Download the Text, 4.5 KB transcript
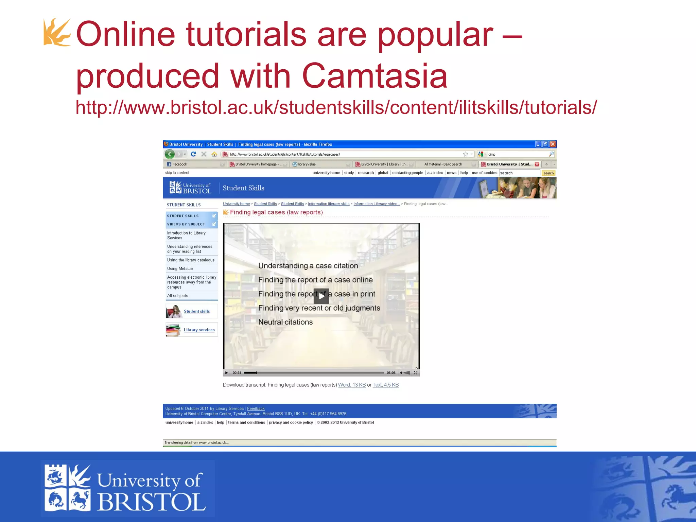 (385, 385)
